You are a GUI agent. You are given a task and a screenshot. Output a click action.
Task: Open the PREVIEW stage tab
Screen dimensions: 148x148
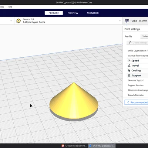coord(73,13)
